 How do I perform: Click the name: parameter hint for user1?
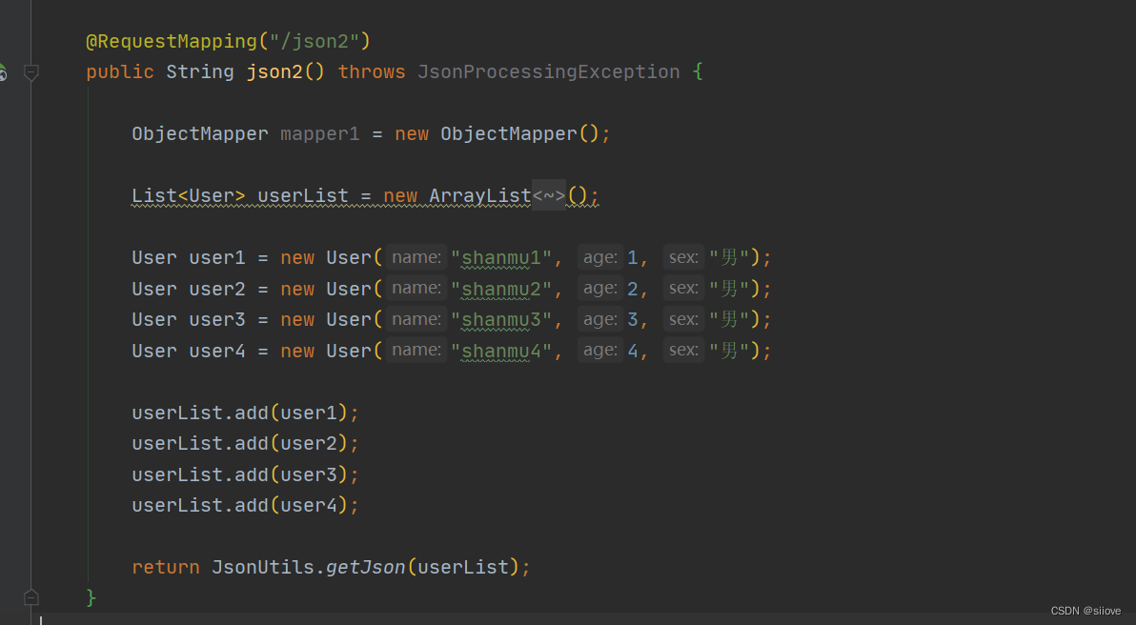(x=416, y=256)
